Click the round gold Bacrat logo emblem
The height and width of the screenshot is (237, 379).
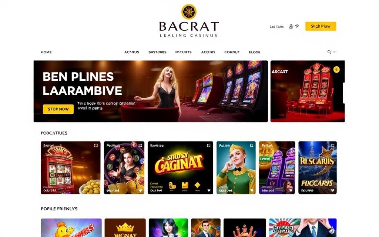pyautogui.click(x=189, y=11)
